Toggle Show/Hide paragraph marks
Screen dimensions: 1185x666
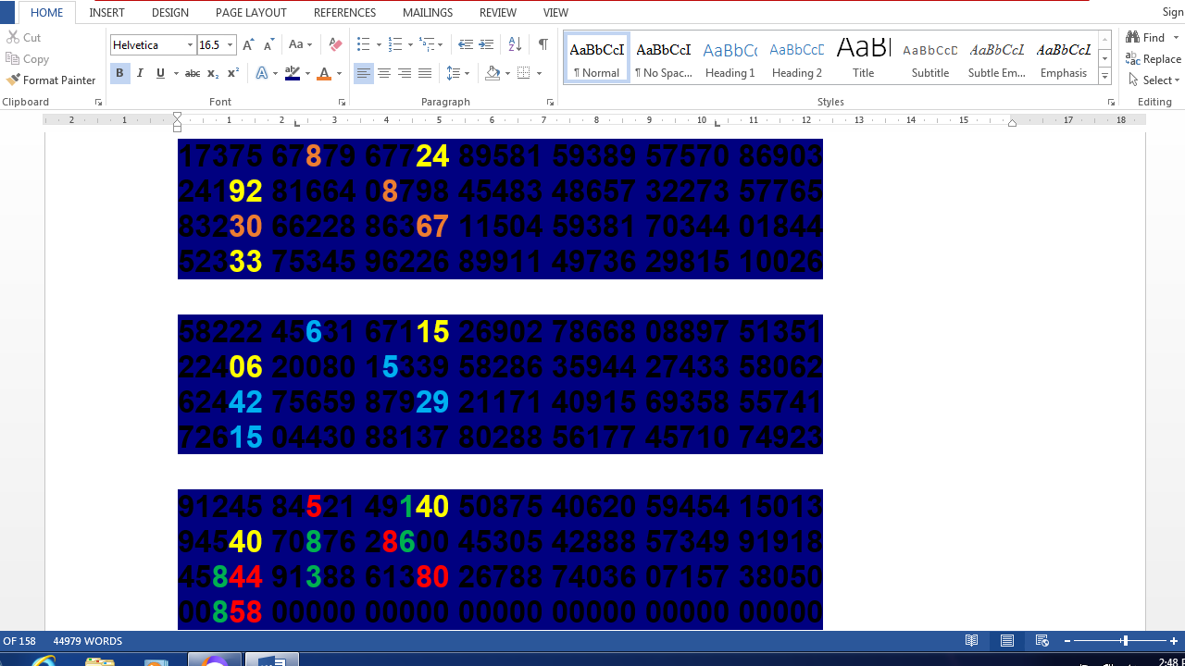[x=543, y=44]
